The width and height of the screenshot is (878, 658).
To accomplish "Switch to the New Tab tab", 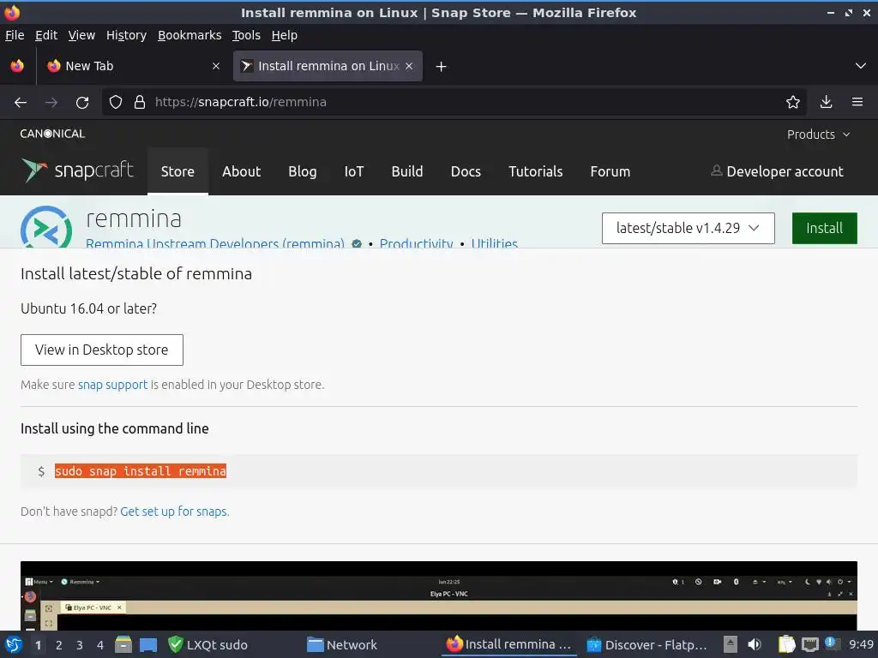I will pos(135,66).
